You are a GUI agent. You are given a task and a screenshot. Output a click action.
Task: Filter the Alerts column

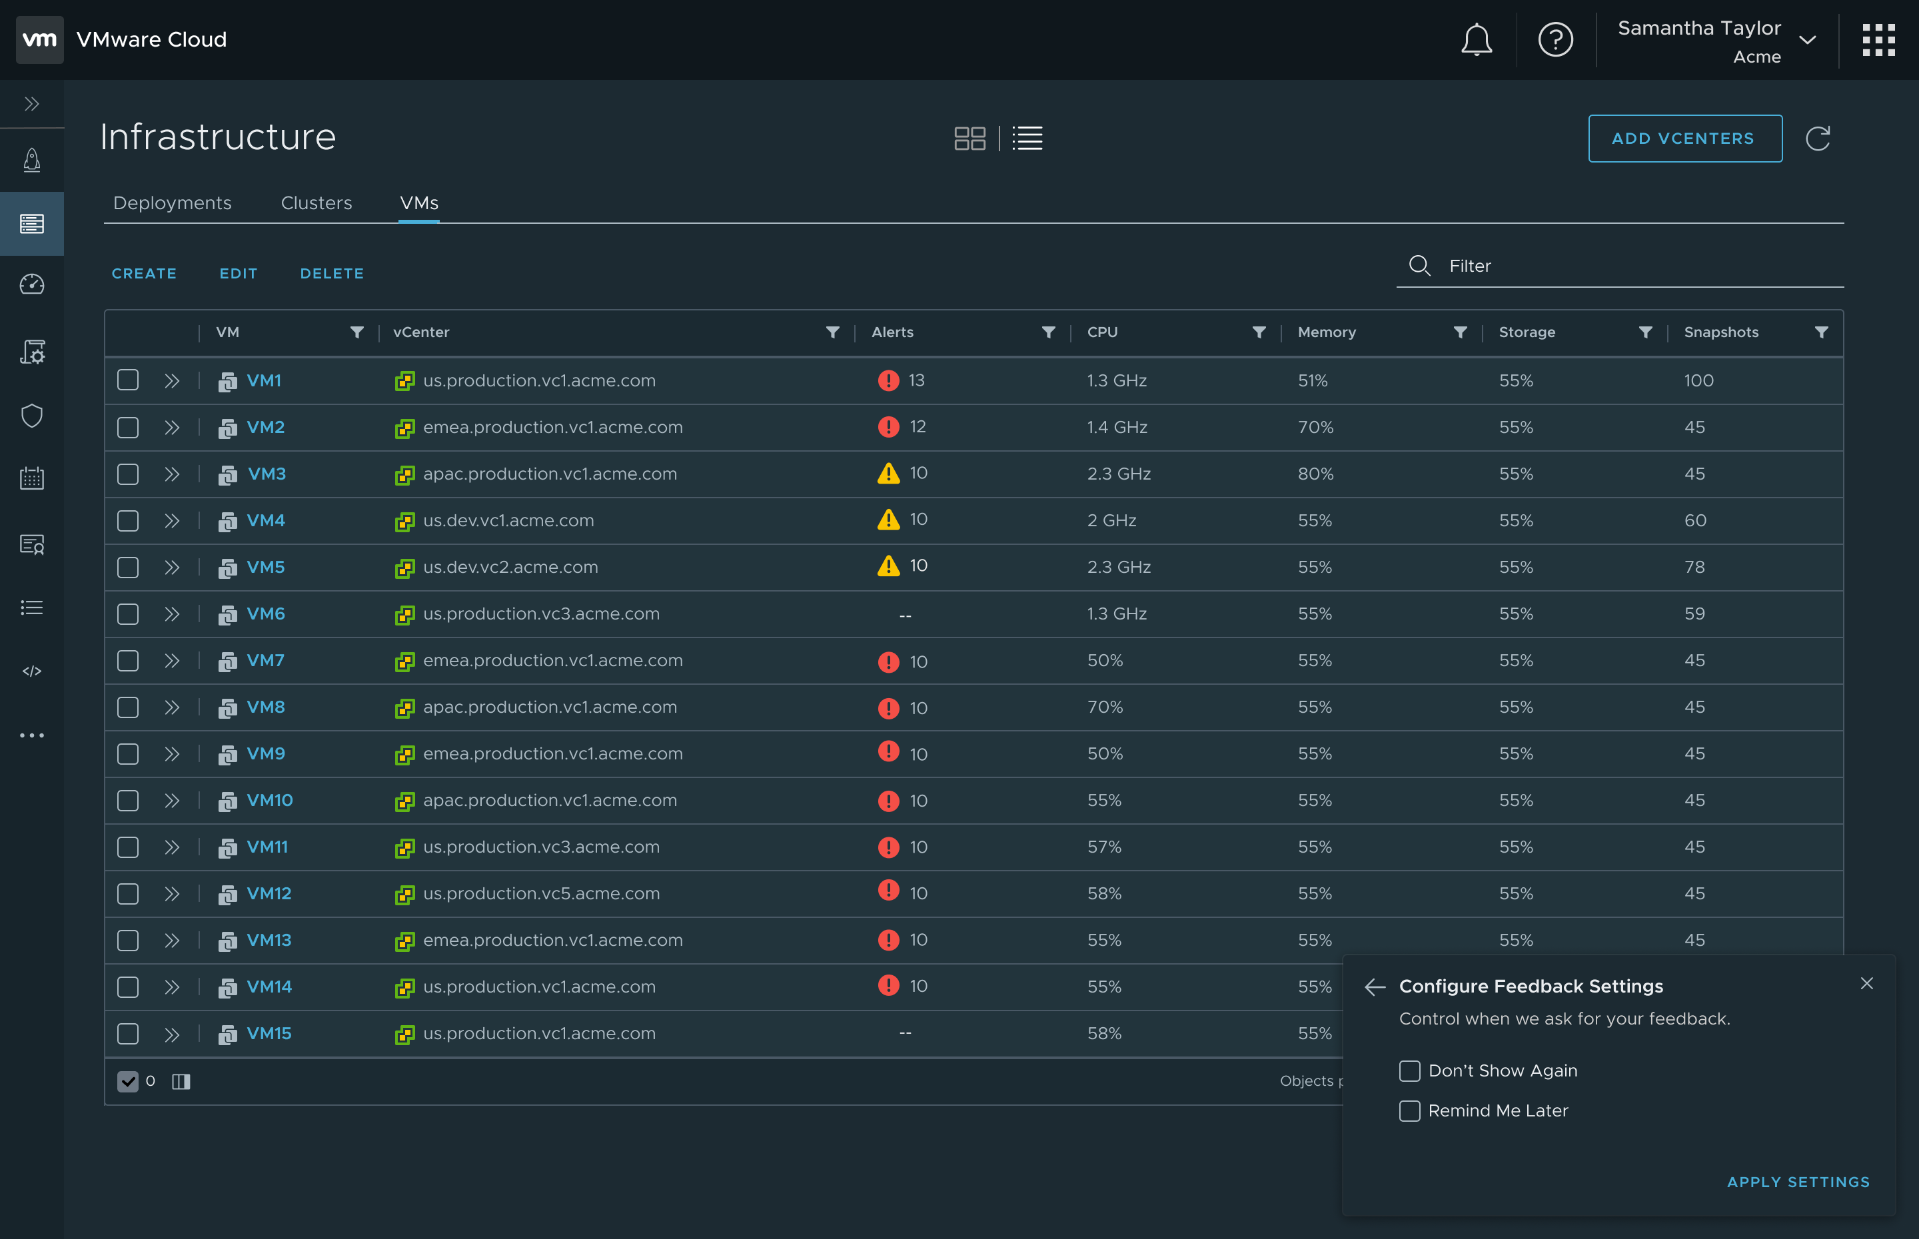click(x=1048, y=332)
